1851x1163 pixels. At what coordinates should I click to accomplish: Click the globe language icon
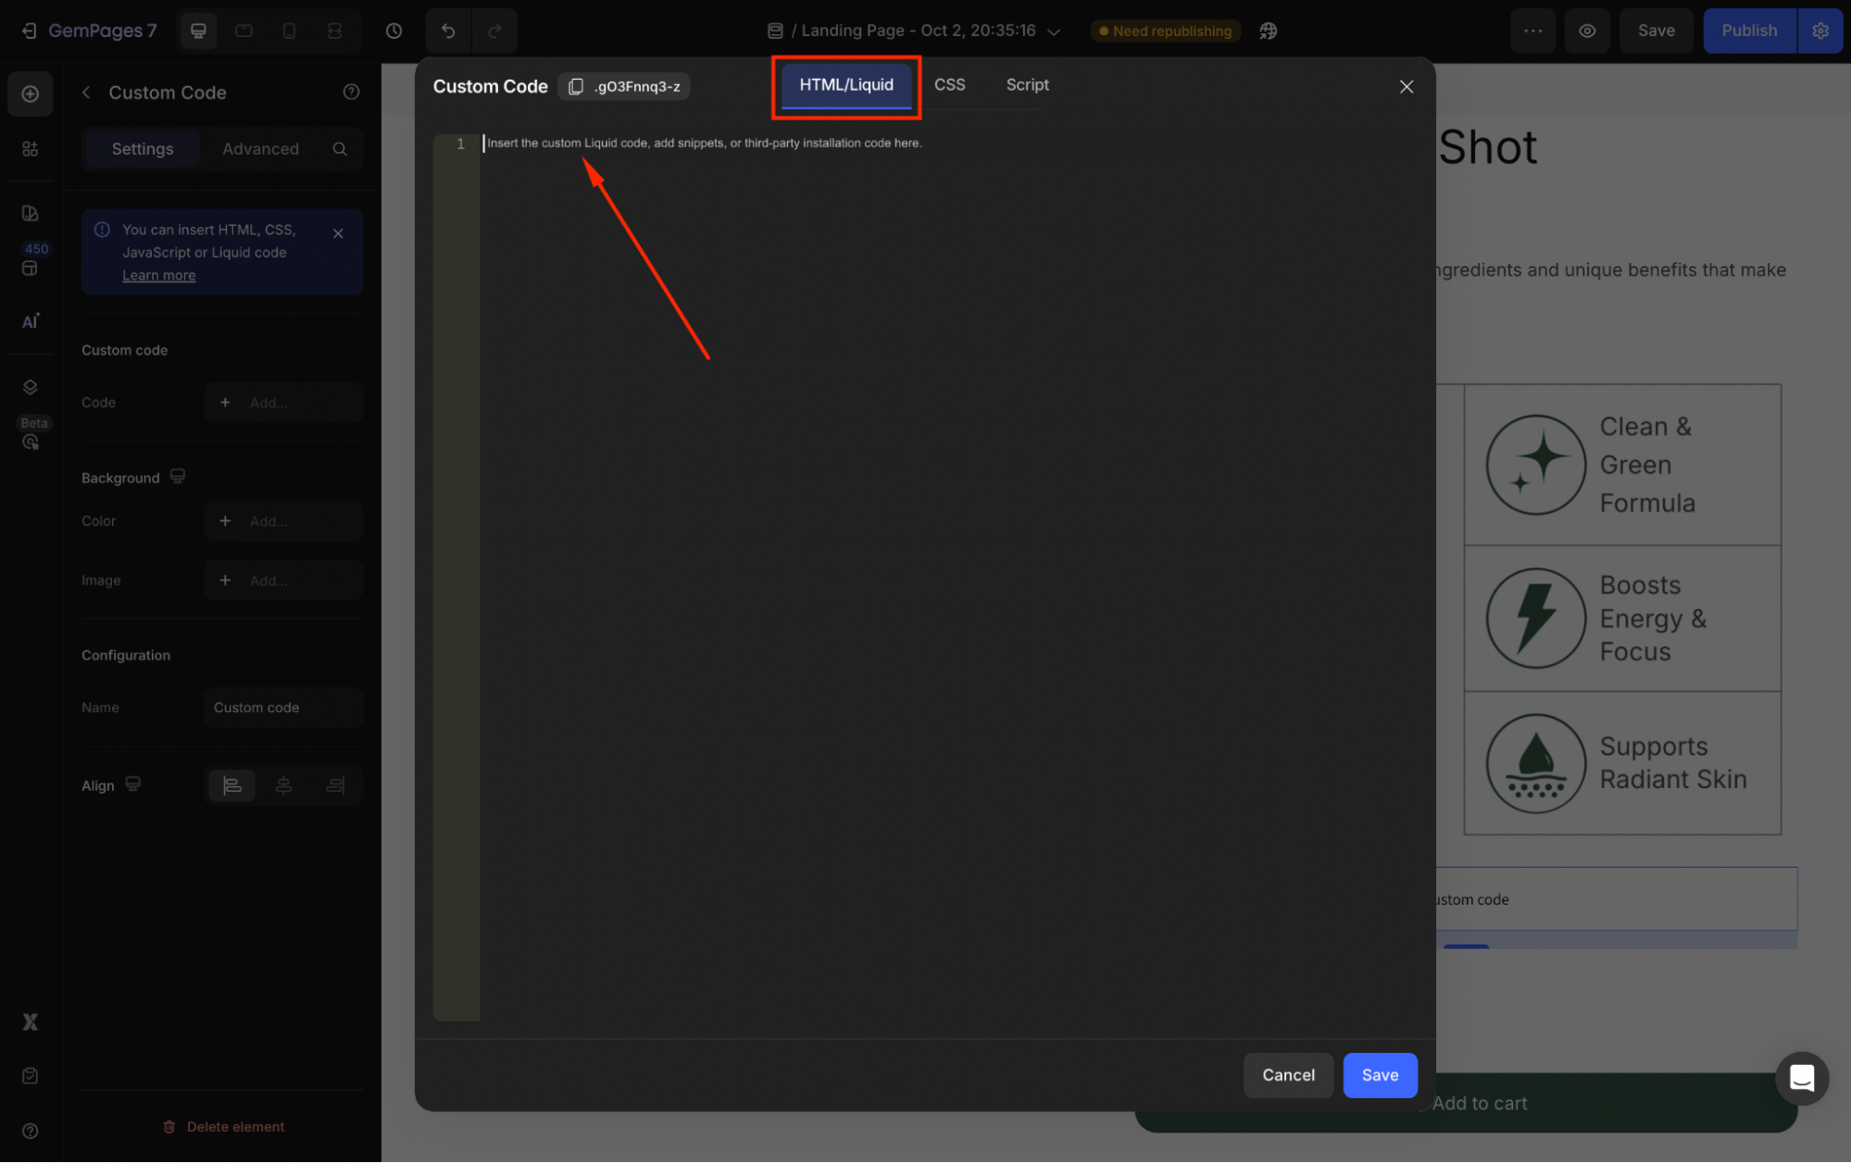1269,31
